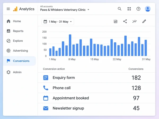Image resolution: width=159 pixels, height=119 pixels.
Task: Sort by the Conversions column header
Action: click(136, 69)
